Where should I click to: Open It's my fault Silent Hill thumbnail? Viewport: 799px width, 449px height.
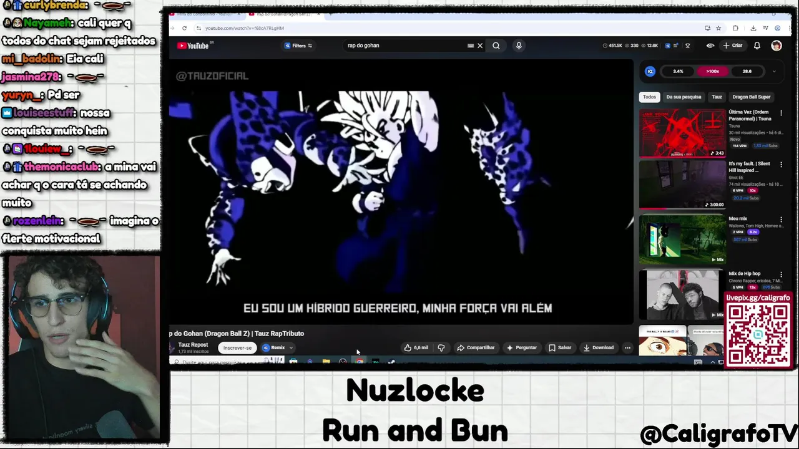click(682, 185)
